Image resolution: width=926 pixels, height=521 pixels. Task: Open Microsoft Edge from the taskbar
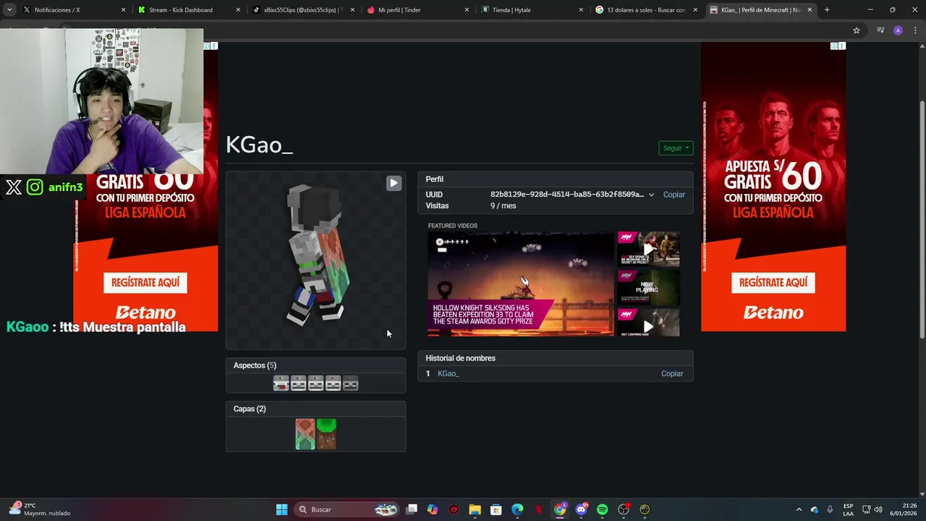[x=517, y=509]
